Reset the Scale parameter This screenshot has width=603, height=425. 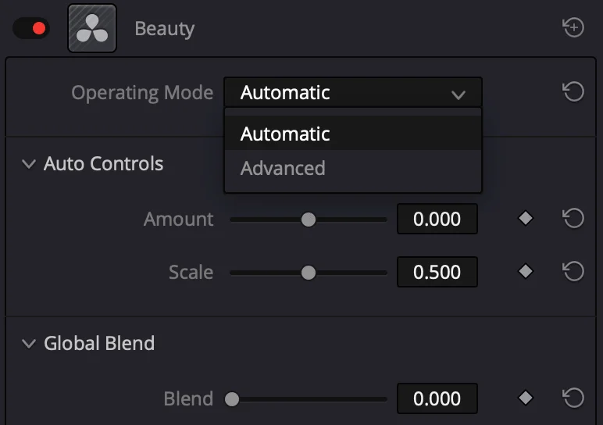(573, 271)
